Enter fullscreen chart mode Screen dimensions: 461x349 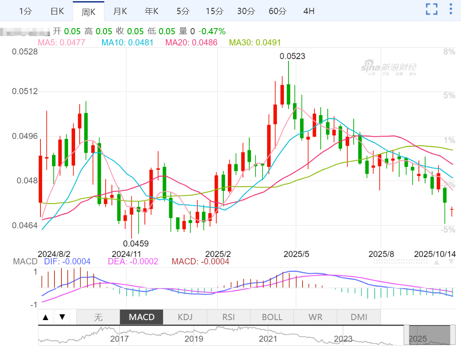[x=432, y=9]
